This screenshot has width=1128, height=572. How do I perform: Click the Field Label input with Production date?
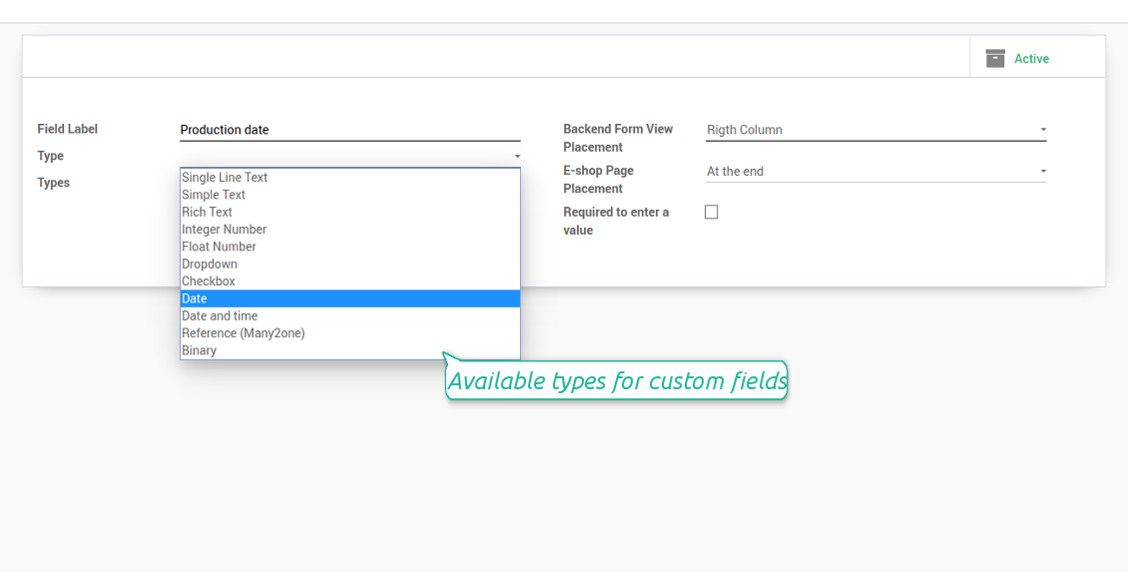click(349, 130)
